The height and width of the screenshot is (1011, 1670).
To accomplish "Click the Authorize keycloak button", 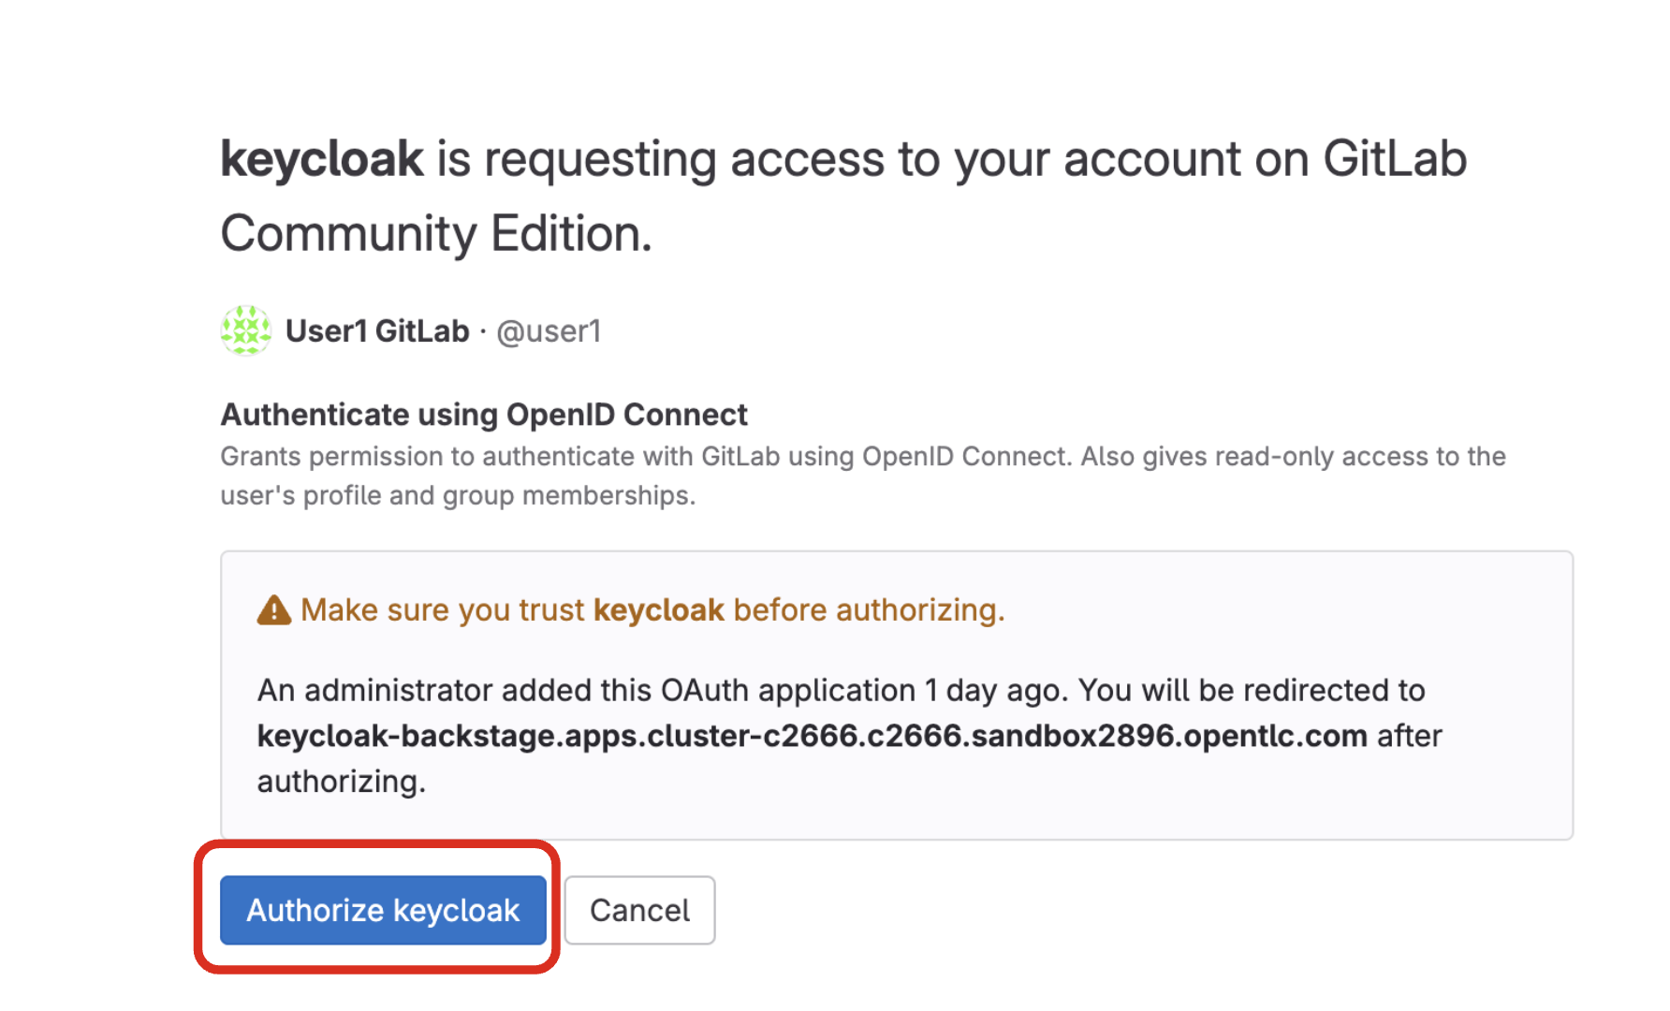I will click(382, 910).
